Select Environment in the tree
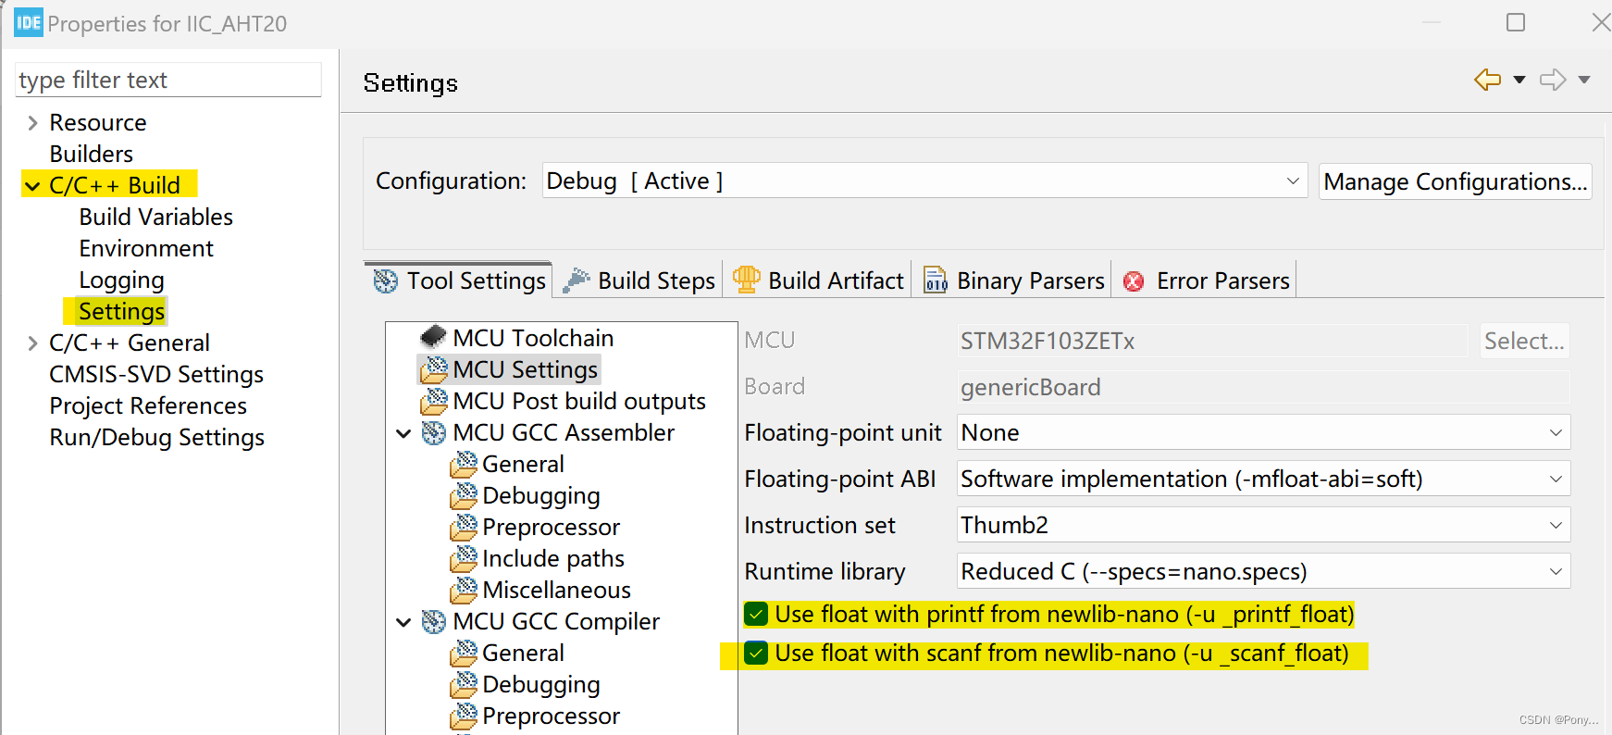The height and width of the screenshot is (735, 1612). point(146,248)
